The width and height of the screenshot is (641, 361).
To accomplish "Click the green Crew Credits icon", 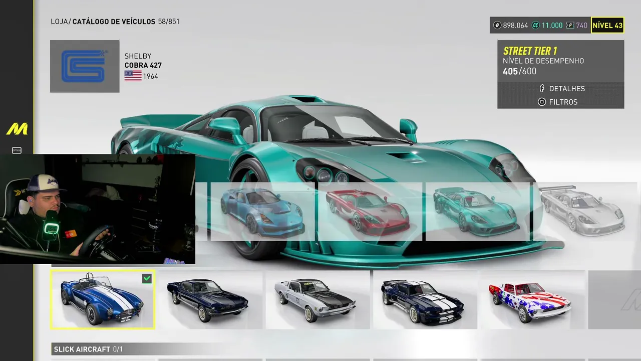I will 535,25.
